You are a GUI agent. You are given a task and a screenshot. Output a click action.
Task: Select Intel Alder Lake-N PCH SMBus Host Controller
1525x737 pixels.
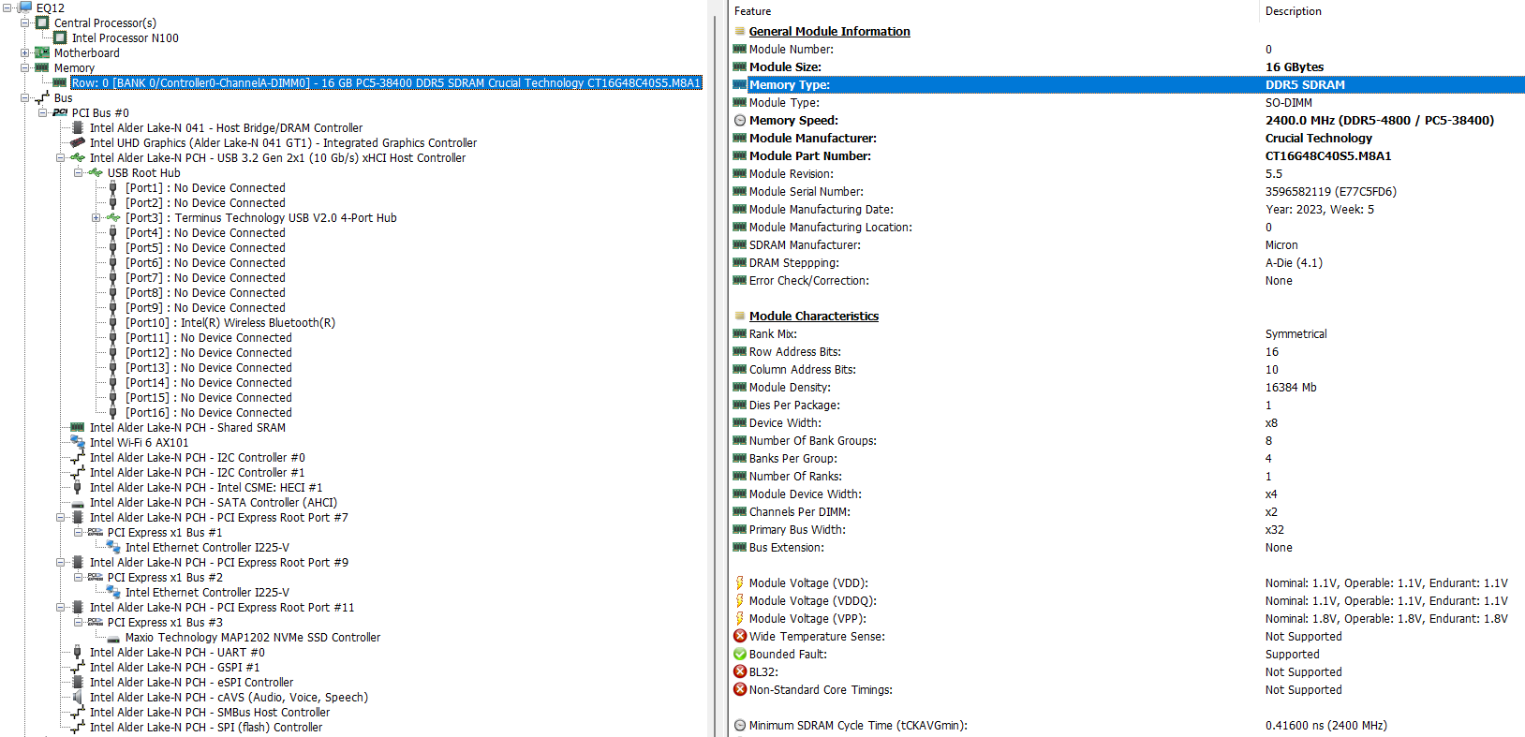(x=210, y=712)
